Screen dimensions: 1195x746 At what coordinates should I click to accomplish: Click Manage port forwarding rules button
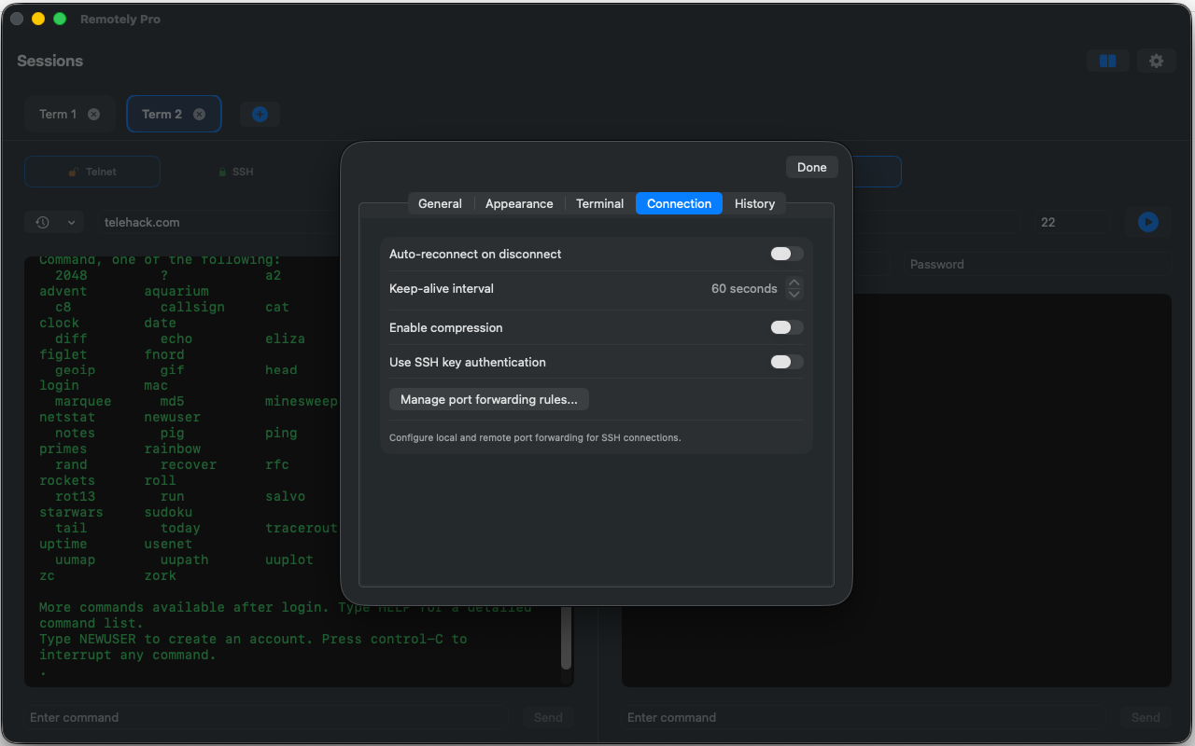(489, 399)
